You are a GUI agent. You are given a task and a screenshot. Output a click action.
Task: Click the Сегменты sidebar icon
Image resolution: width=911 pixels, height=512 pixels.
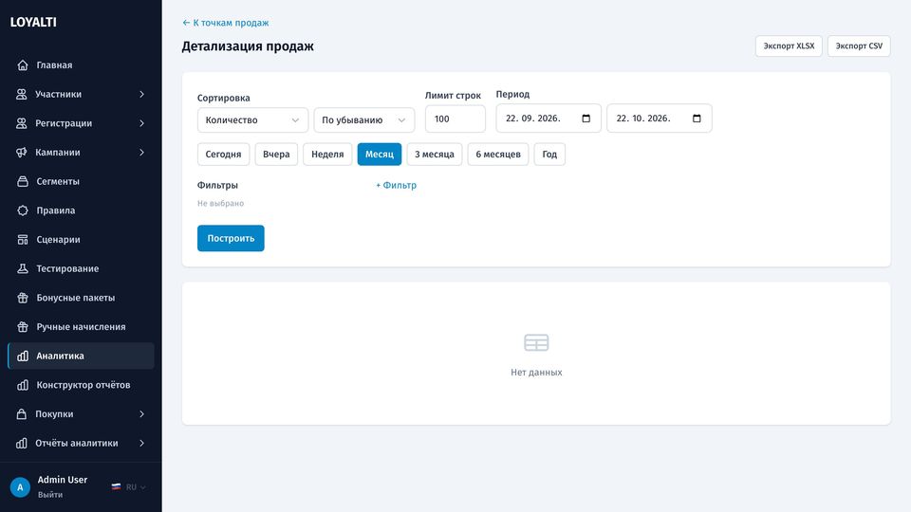pos(23,181)
